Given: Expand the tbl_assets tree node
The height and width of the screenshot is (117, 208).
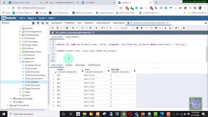Looking at the screenshot, I should (x=23, y=69).
